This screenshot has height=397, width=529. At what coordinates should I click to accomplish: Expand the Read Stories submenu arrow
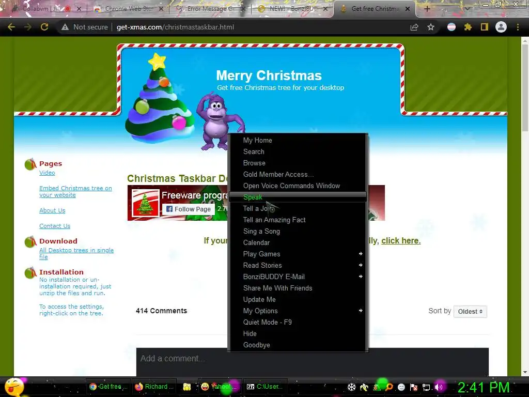[361, 265]
